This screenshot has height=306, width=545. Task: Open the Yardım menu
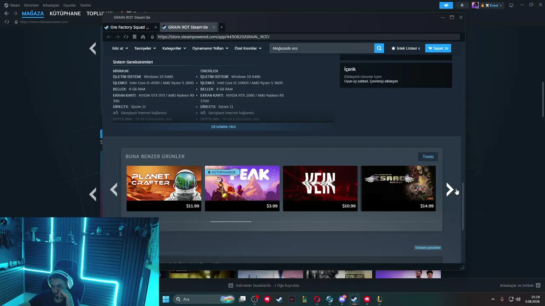[85, 5]
